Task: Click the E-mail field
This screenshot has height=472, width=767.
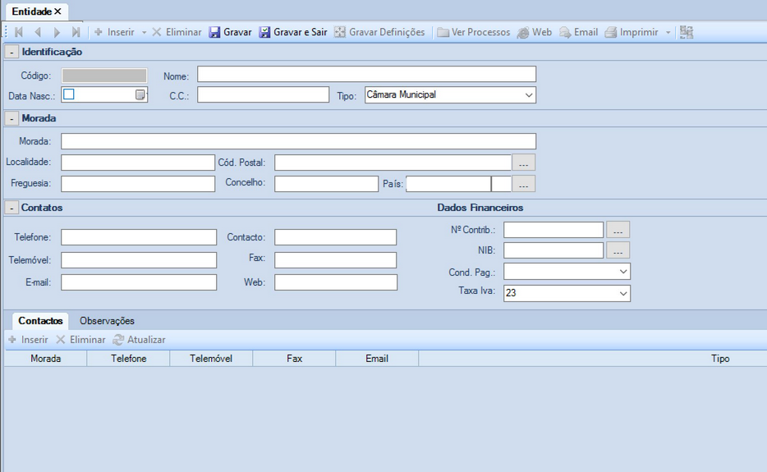Action: [139, 282]
